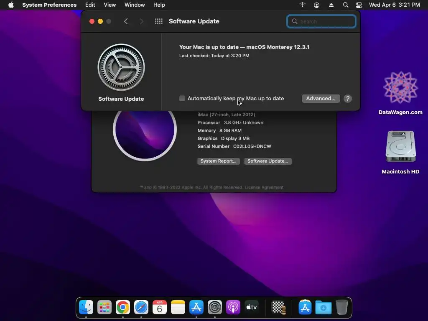The image size is (428, 321).
Task: Click the menu bar date and time
Action: [x=395, y=5]
